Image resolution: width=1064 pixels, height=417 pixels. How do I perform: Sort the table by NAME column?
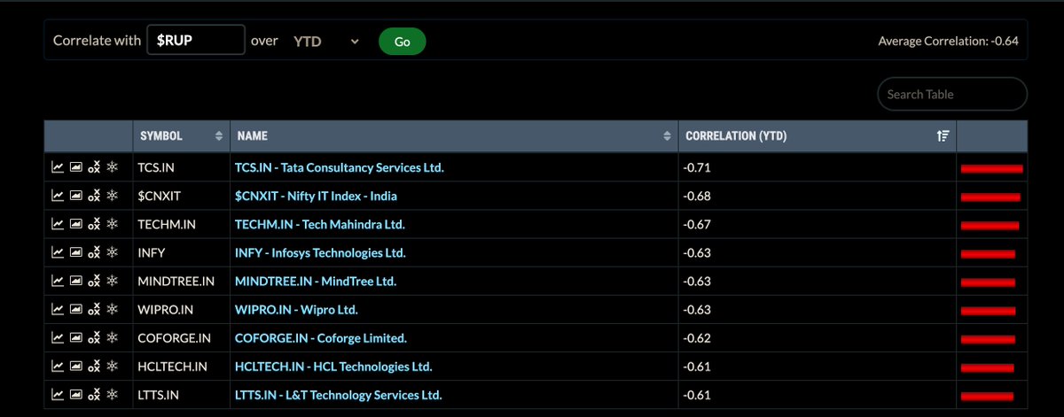[453, 136]
